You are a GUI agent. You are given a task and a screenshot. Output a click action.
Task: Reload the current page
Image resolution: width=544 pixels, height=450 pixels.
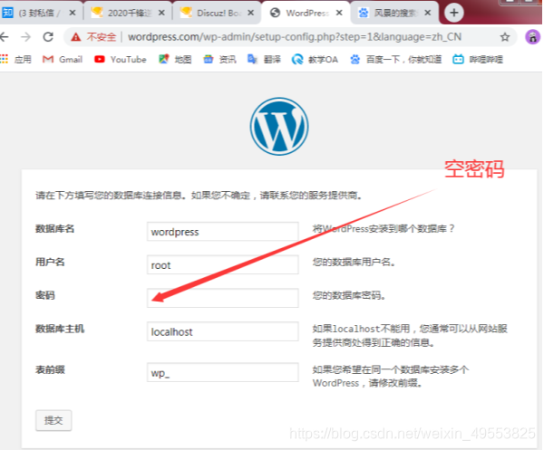click(48, 37)
